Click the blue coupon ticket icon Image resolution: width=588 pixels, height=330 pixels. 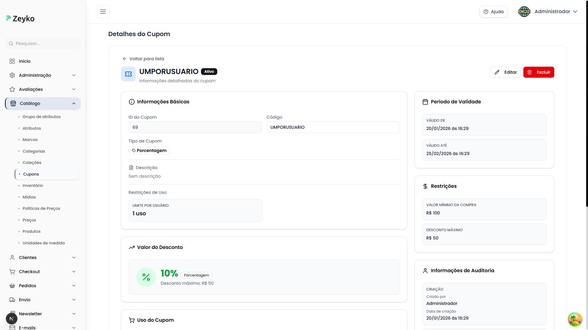click(128, 74)
